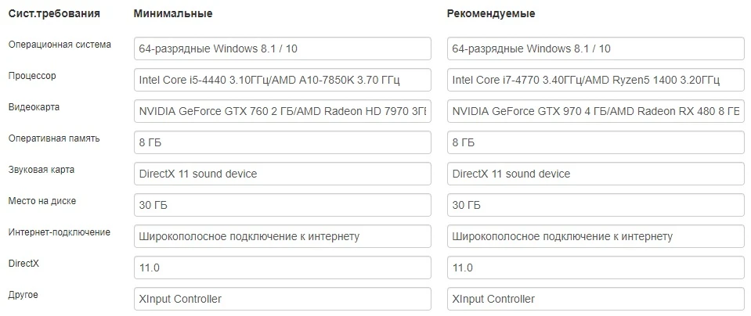Select the recommended internet connection field
The image size is (751, 316).
point(595,236)
